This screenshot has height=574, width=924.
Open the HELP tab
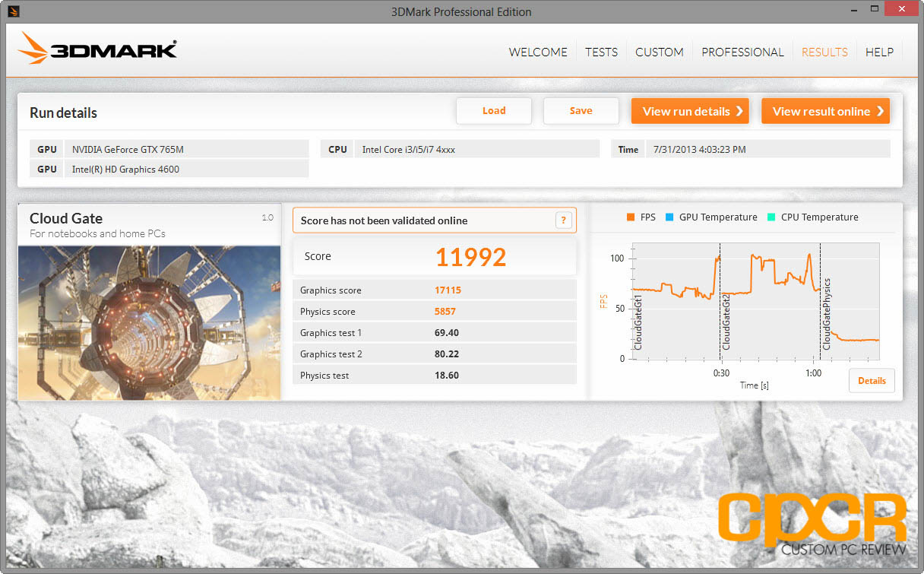coord(879,52)
